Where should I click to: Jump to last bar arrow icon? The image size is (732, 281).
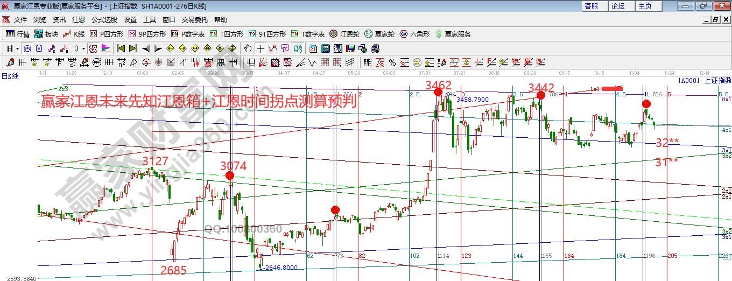133,48
